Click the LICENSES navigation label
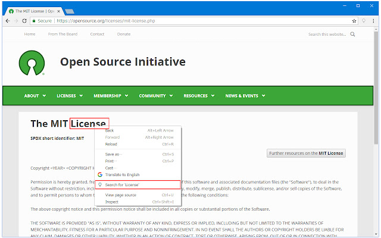Viewport: 381px width, 238px height. pyautogui.click(x=66, y=96)
